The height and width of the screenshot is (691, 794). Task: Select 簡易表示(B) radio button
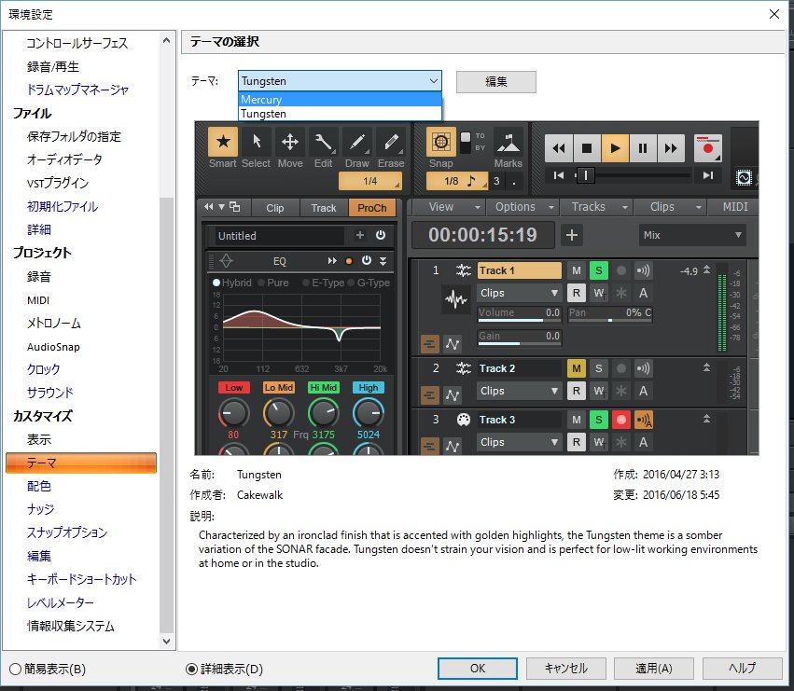pos(15,670)
